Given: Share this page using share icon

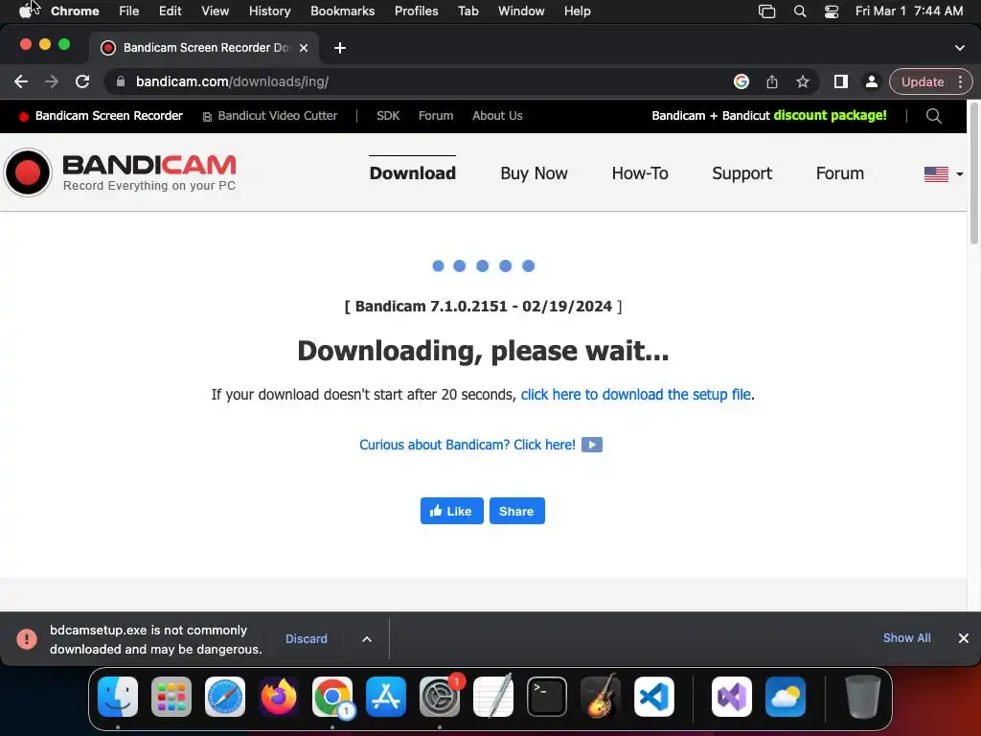Looking at the screenshot, I should pos(772,81).
